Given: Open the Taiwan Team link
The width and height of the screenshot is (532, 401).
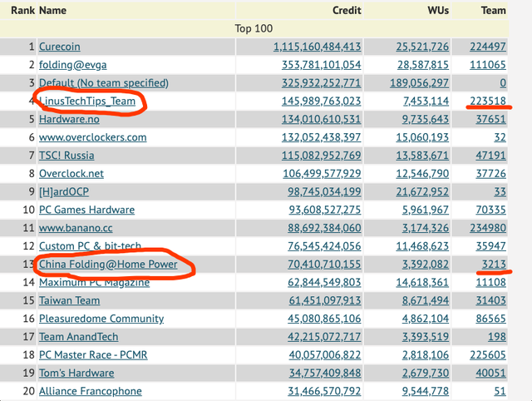Looking at the screenshot, I should (x=70, y=300).
